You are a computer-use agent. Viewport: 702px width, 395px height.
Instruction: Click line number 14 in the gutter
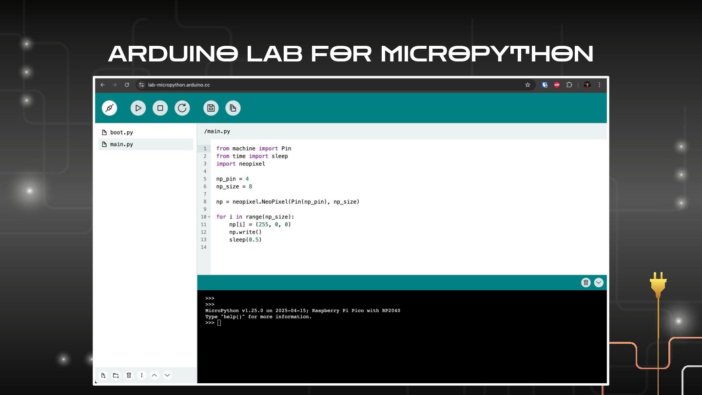click(x=204, y=247)
